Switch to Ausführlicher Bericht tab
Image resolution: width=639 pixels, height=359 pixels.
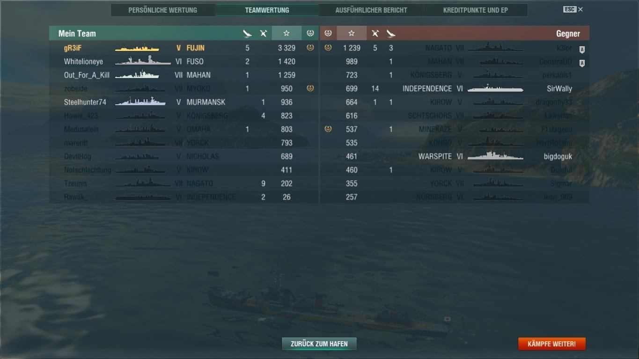pyautogui.click(x=371, y=10)
